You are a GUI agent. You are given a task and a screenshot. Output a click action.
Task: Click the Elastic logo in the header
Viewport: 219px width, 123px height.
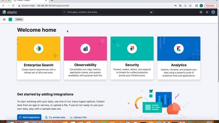[x=10, y=12]
